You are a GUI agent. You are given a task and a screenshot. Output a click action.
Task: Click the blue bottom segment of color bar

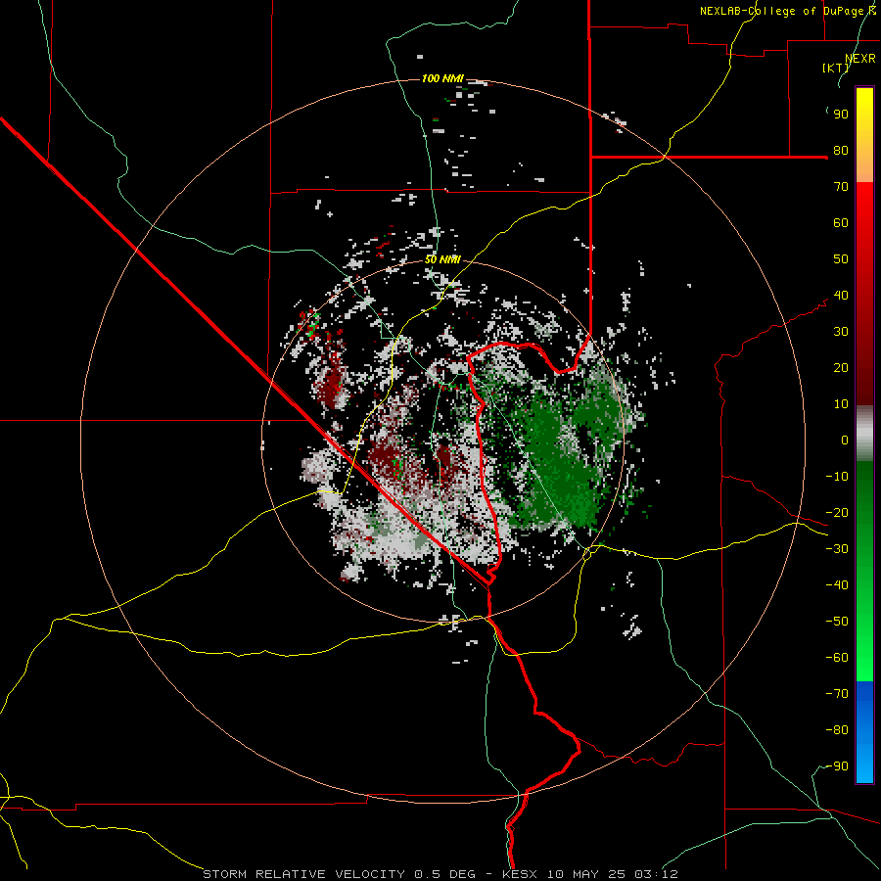coord(864,731)
